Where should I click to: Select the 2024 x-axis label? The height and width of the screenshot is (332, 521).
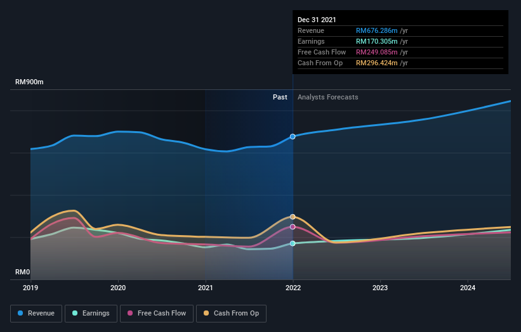click(468, 288)
